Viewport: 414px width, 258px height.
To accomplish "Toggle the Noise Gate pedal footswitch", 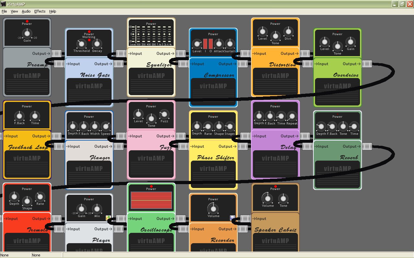I will tap(89, 91).
